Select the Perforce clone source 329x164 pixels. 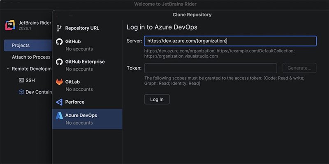[x=87, y=102]
